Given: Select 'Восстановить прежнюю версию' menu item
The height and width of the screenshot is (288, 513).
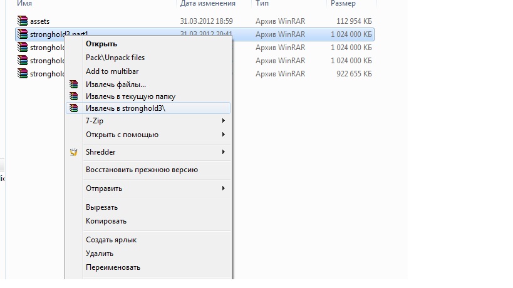Looking at the screenshot, I should click(142, 170).
